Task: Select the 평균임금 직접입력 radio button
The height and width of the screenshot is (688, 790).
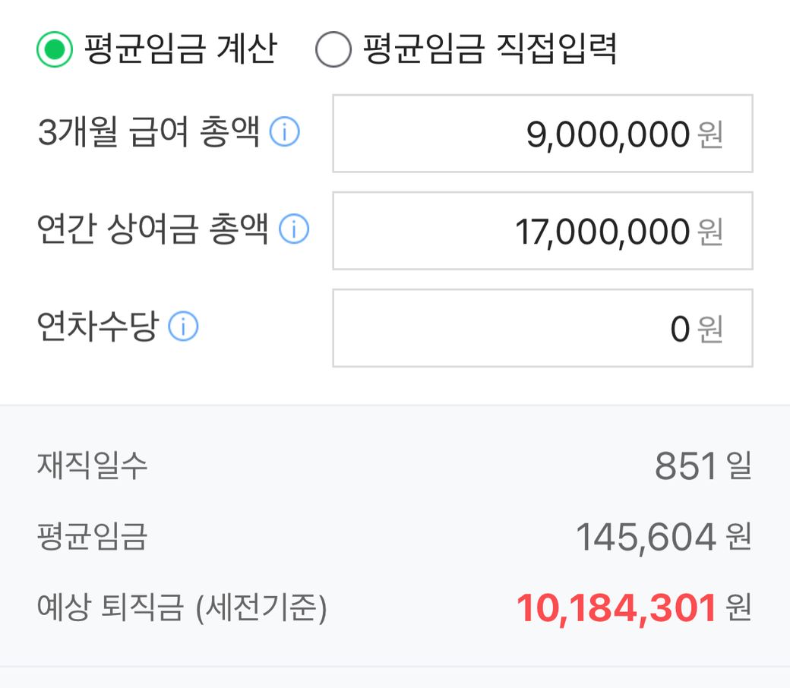Action: click(x=333, y=50)
